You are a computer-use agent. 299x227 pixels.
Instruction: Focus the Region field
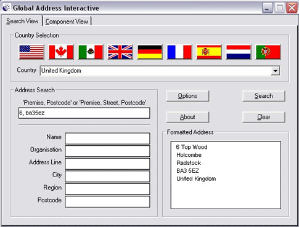107,189
